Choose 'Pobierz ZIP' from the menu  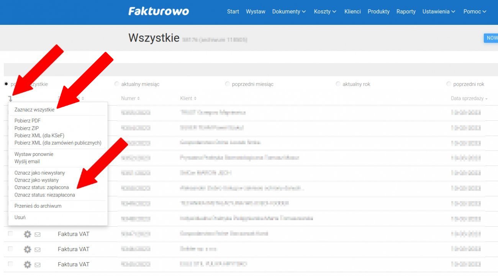27,128
